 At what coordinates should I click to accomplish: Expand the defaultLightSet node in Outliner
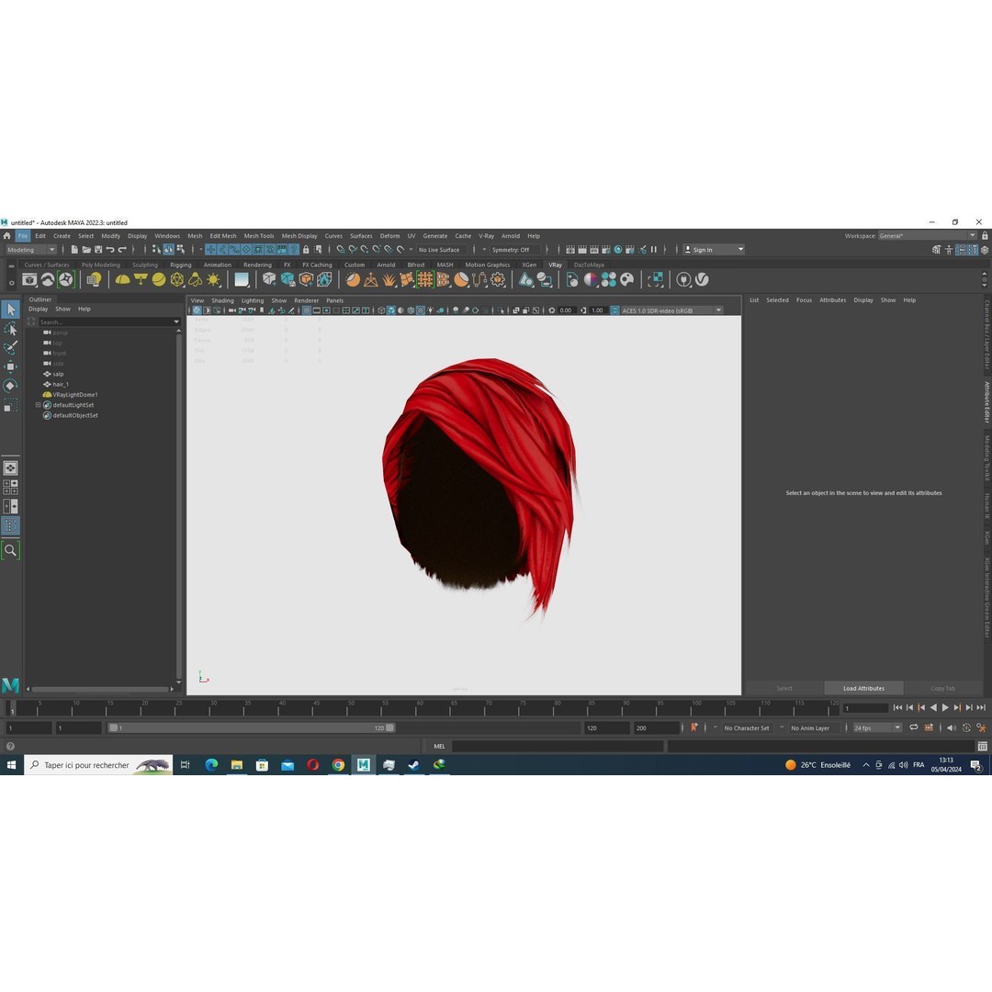coord(38,406)
